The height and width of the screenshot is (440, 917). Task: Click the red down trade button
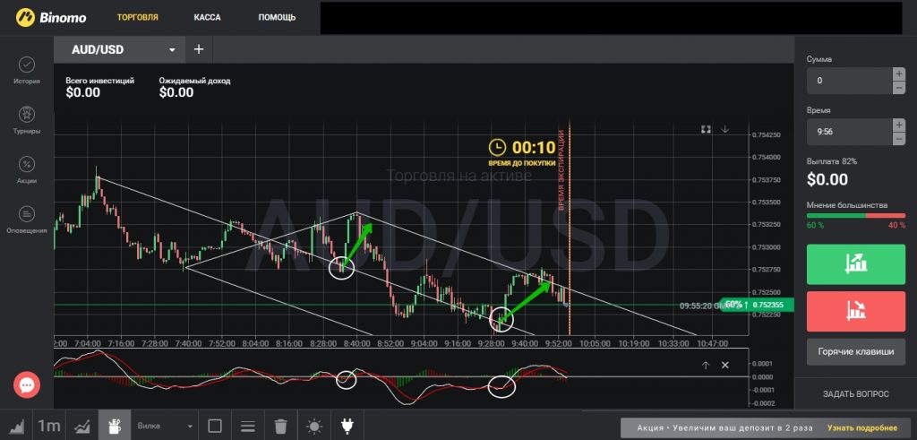click(x=855, y=311)
